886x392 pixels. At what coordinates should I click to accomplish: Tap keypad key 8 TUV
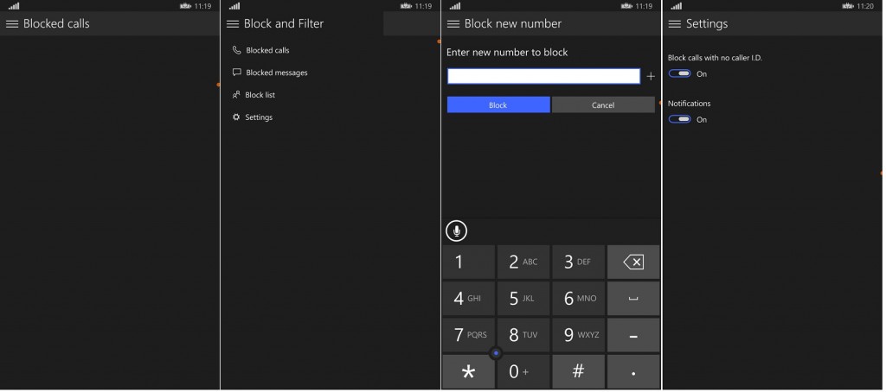(x=523, y=335)
